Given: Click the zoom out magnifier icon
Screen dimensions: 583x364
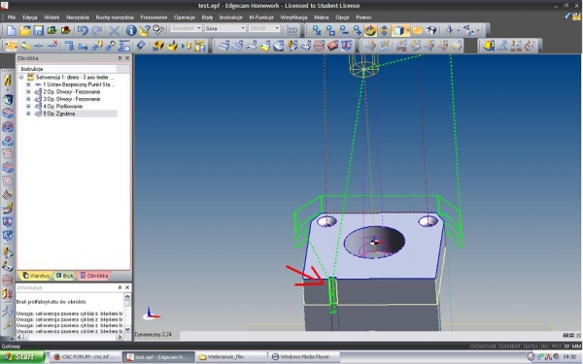Looking at the screenshot, I should pyautogui.click(x=344, y=30).
